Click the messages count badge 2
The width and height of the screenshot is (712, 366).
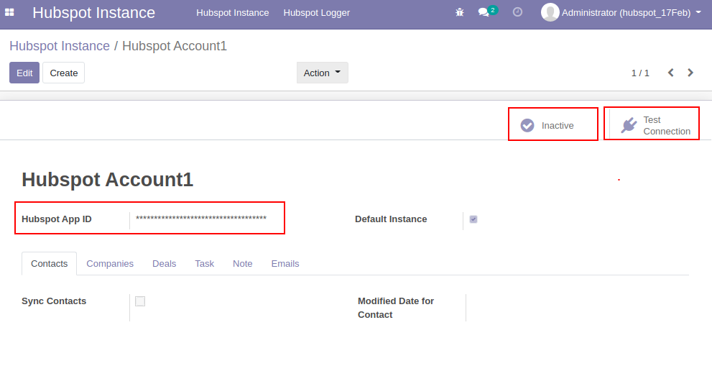click(x=493, y=9)
